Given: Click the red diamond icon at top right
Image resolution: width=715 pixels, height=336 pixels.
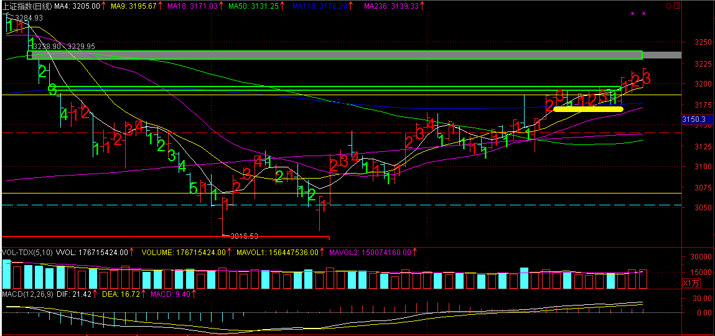Looking at the screenshot, I should 669,6.
